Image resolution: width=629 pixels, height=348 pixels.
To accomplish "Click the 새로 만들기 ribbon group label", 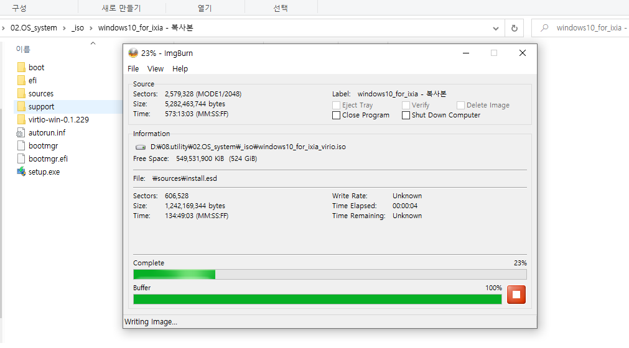I will coord(121,8).
